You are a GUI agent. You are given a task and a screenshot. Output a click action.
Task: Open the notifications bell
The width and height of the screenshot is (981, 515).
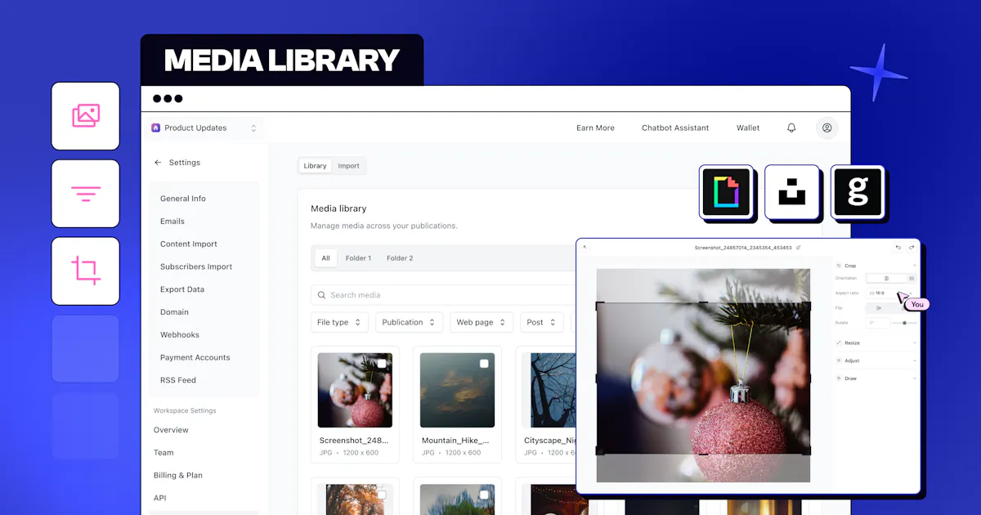tap(791, 128)
